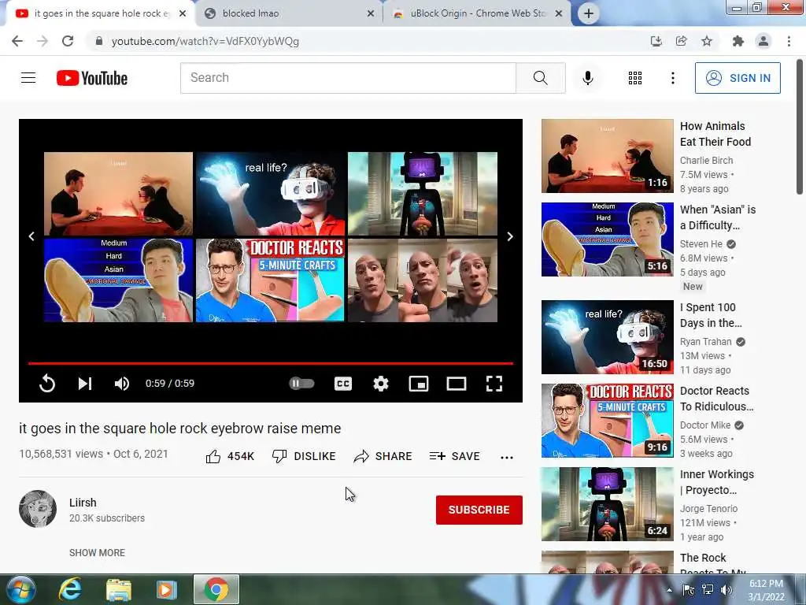The image size is (806, 605).
Task: Open 'Doctor Reacts To Ridiculous' video title
Action: point(716,398)
